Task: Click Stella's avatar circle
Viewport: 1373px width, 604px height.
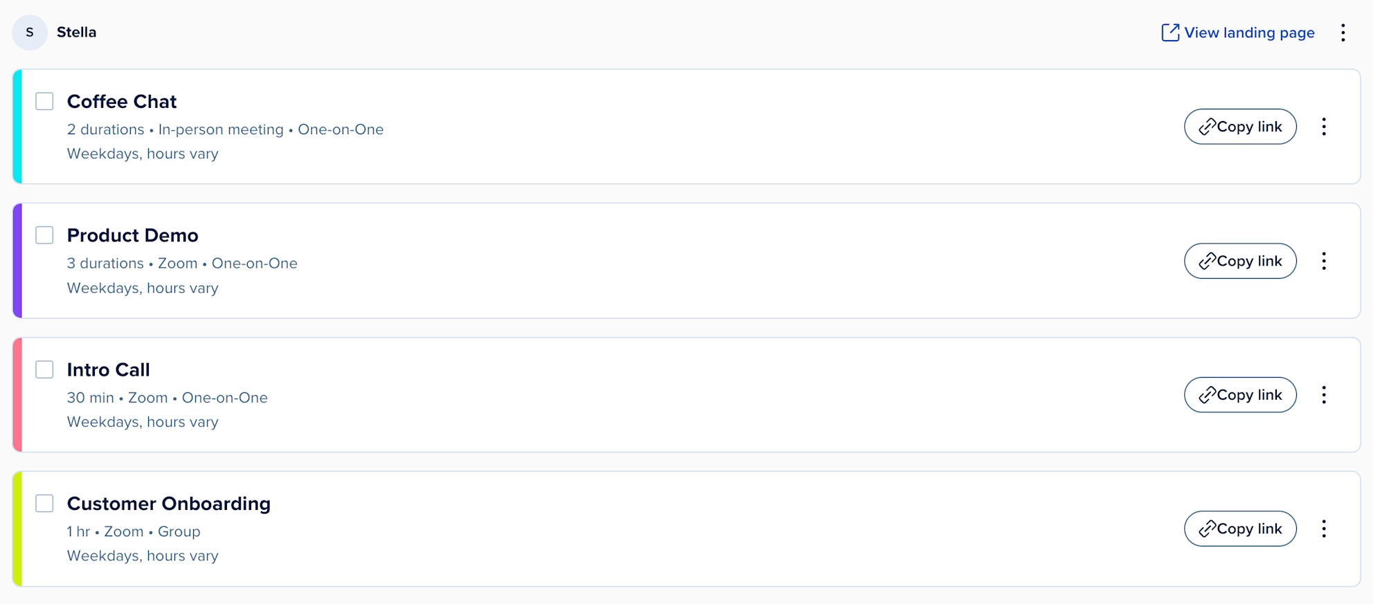Action: (x=29, y=32)
